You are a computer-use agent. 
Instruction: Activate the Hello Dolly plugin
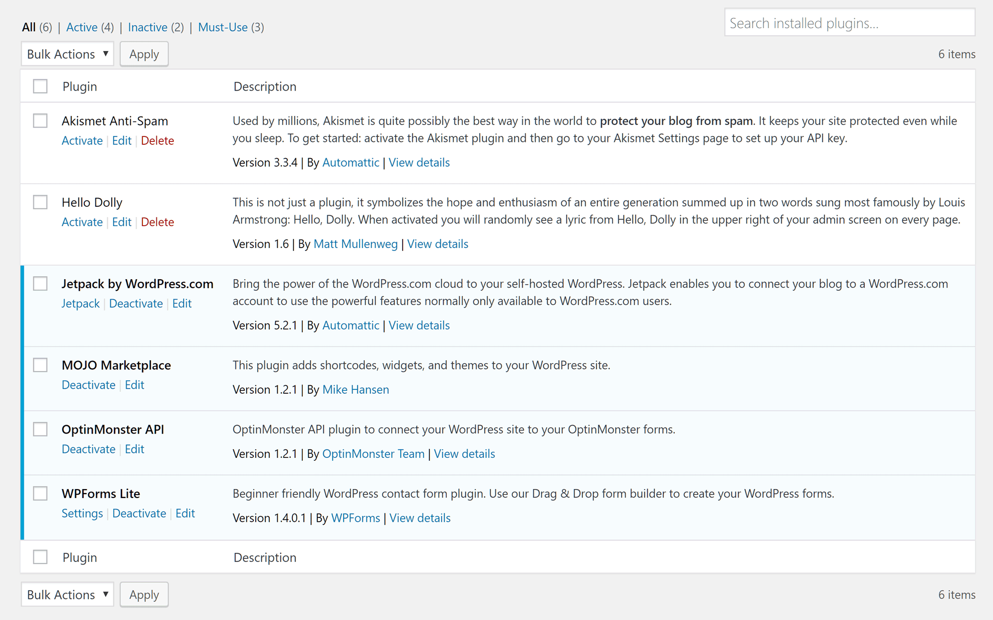coord(82,222)
